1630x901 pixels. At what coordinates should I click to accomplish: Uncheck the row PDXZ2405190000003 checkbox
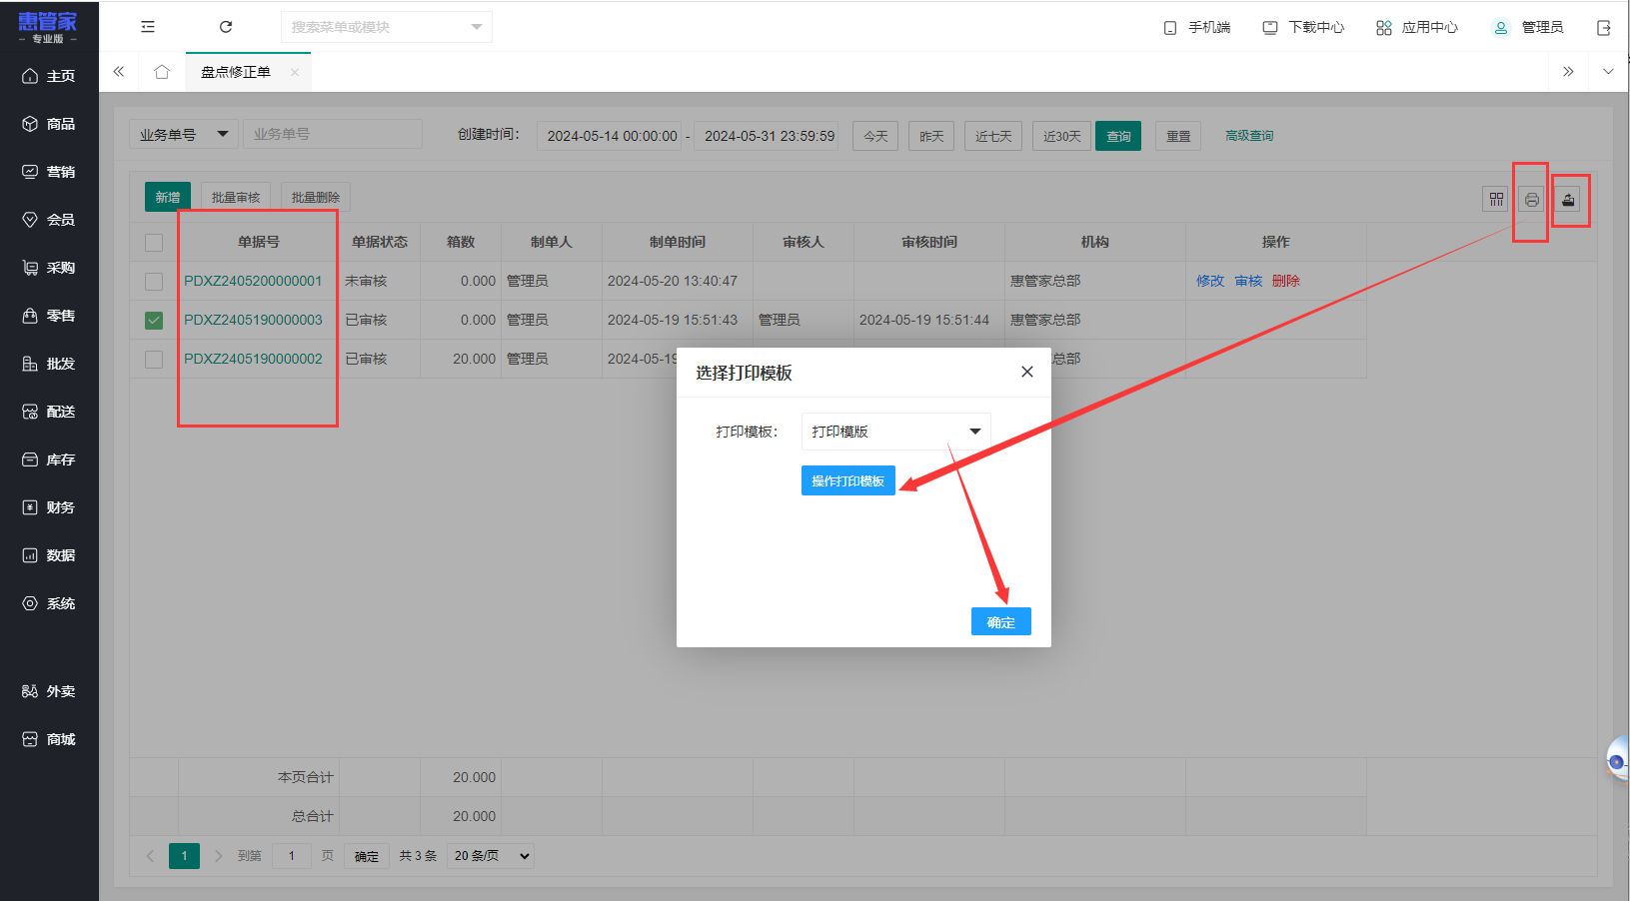pos(154,320)
